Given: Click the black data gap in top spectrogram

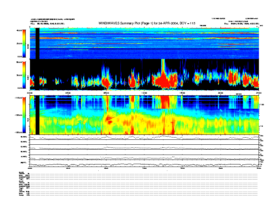Looking at the screenshot, I should (x=37, y=43).
